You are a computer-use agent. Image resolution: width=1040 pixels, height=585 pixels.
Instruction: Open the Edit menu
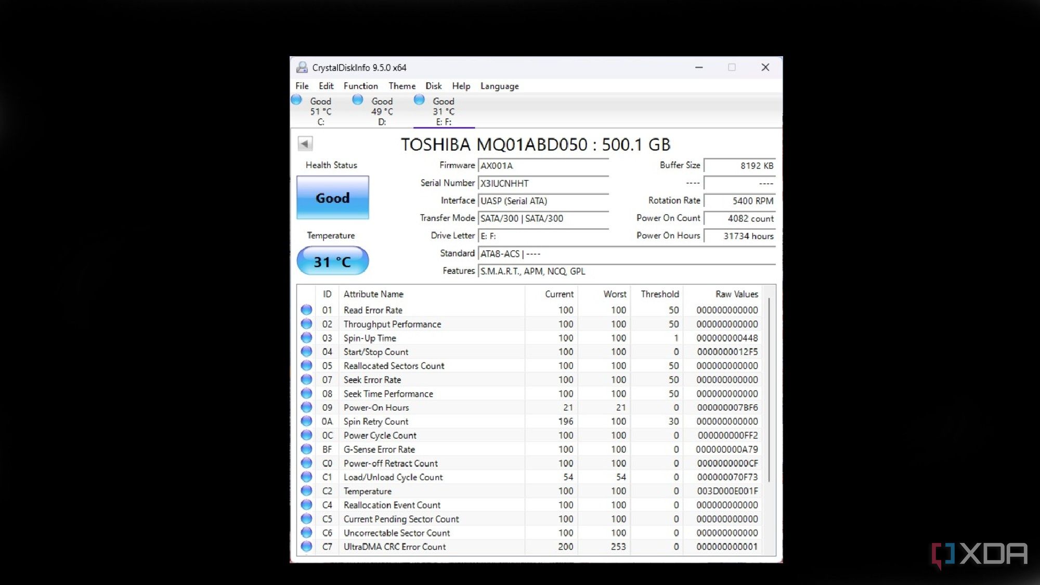326,86
